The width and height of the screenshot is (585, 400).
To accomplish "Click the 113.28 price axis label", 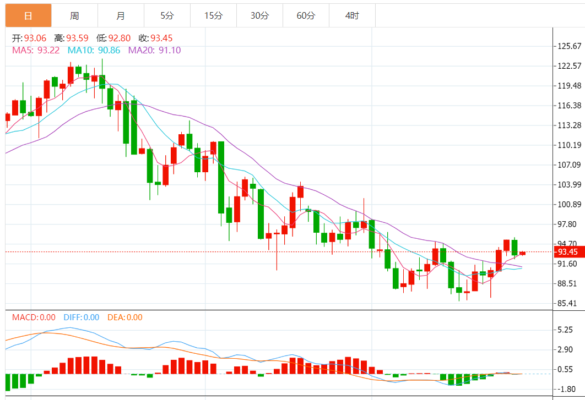I will [x=570, y=125].
